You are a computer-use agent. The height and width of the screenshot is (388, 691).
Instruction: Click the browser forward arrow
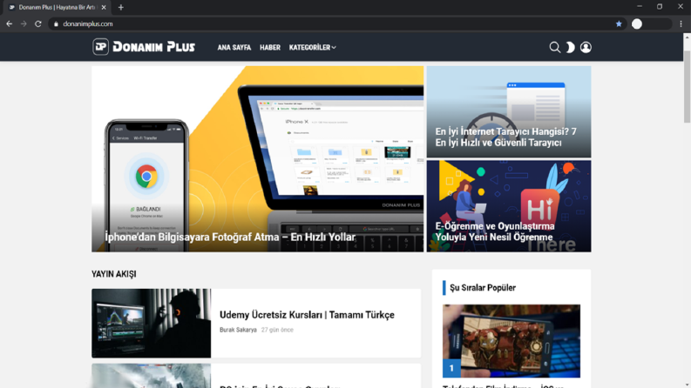(x=24, y=23)
